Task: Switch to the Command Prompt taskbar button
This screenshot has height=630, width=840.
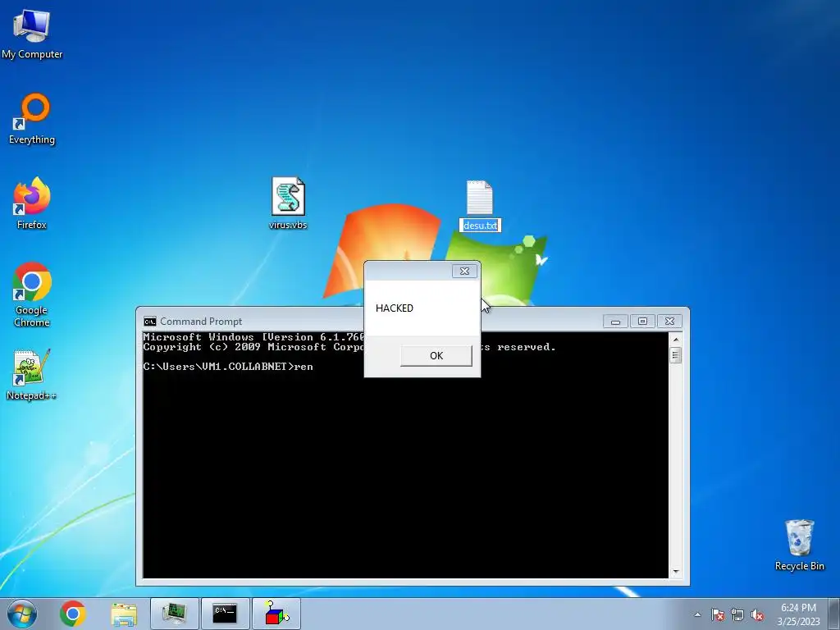Action: click(x=225, y=614)
